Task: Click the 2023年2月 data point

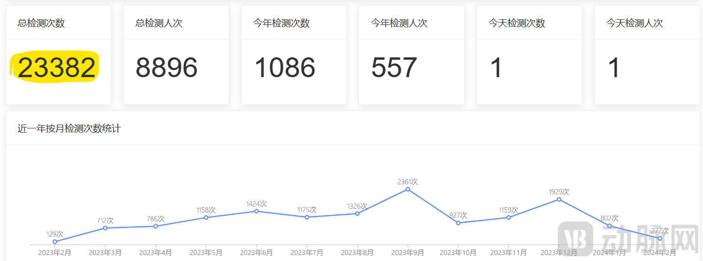Action: [55, 242]
